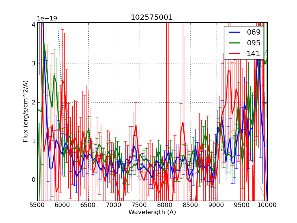Click the 8000 x-axis tick label
The width and height of the screenshot is (297, 223).
165,205
